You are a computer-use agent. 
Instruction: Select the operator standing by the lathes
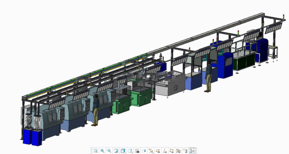pos(95,110)
